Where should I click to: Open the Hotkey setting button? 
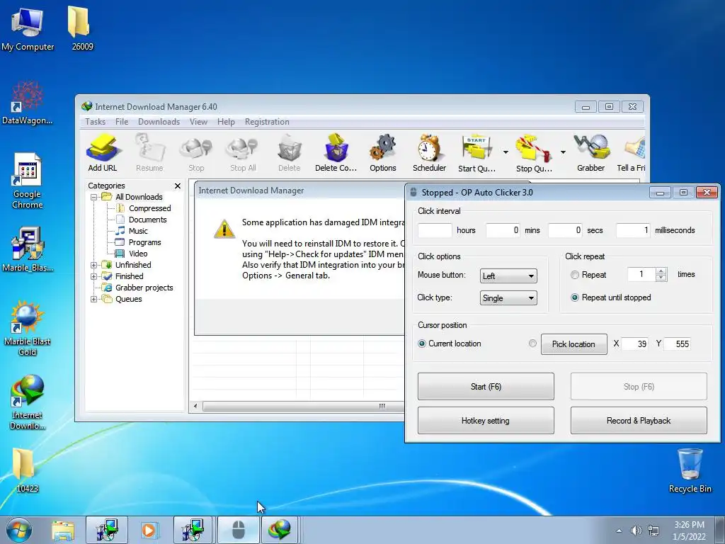click(486, 421)
